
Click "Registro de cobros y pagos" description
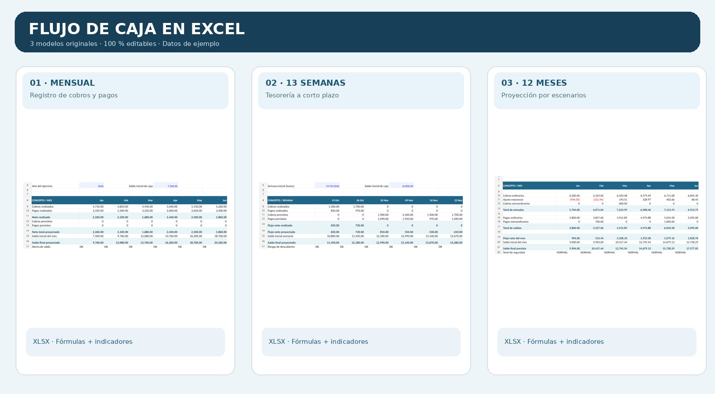click(74, 95)
